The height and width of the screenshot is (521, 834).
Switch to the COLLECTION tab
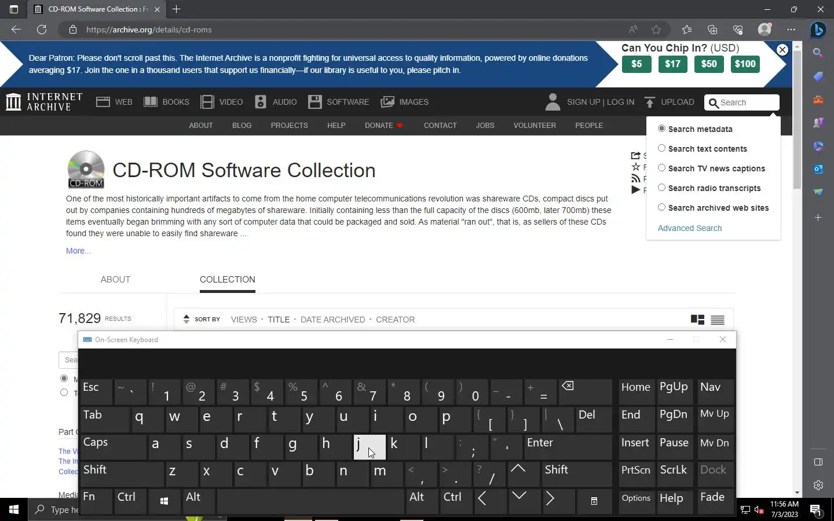point(228,279)
